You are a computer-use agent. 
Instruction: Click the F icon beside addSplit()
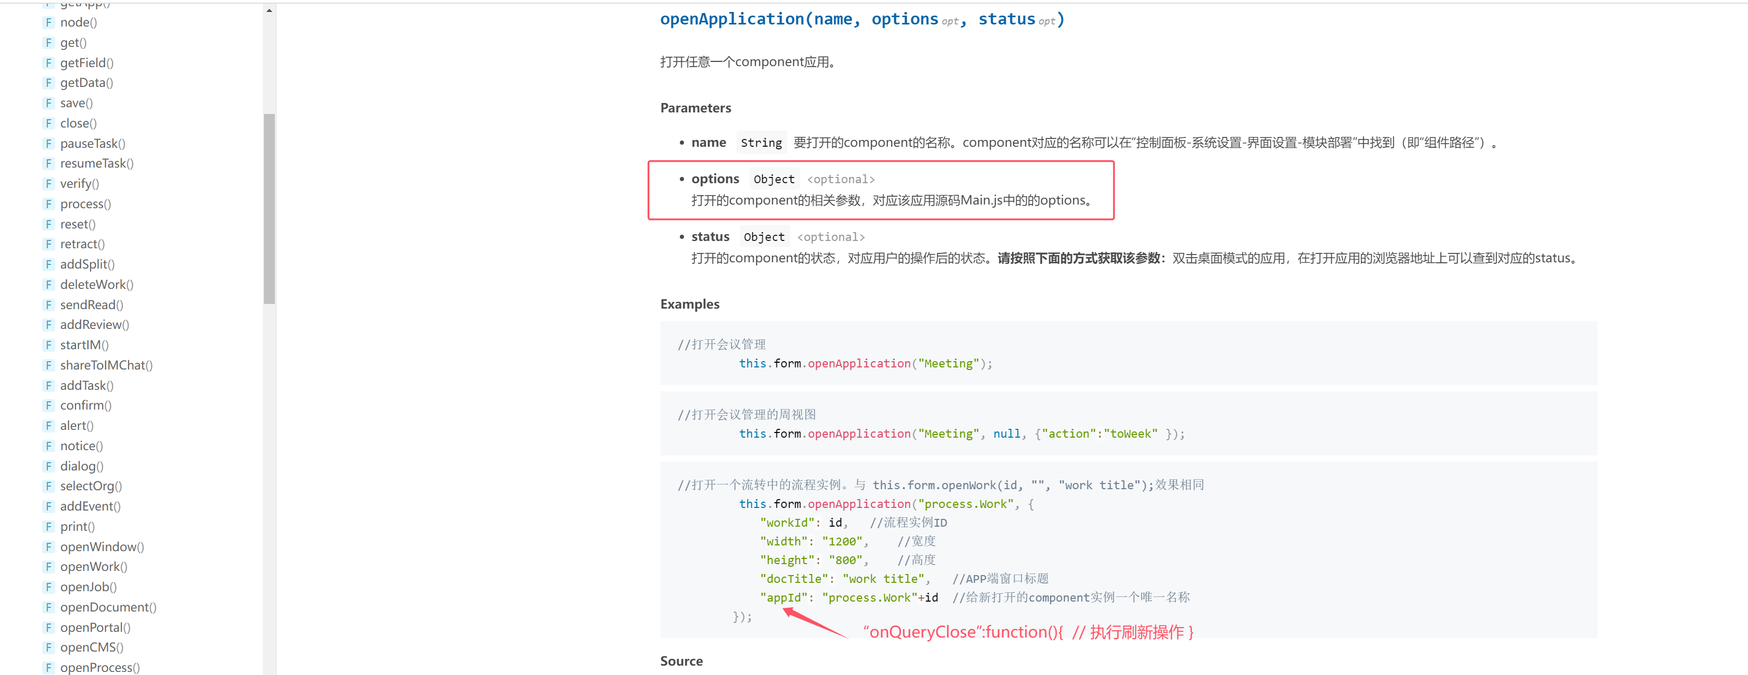tap(48, 264)
